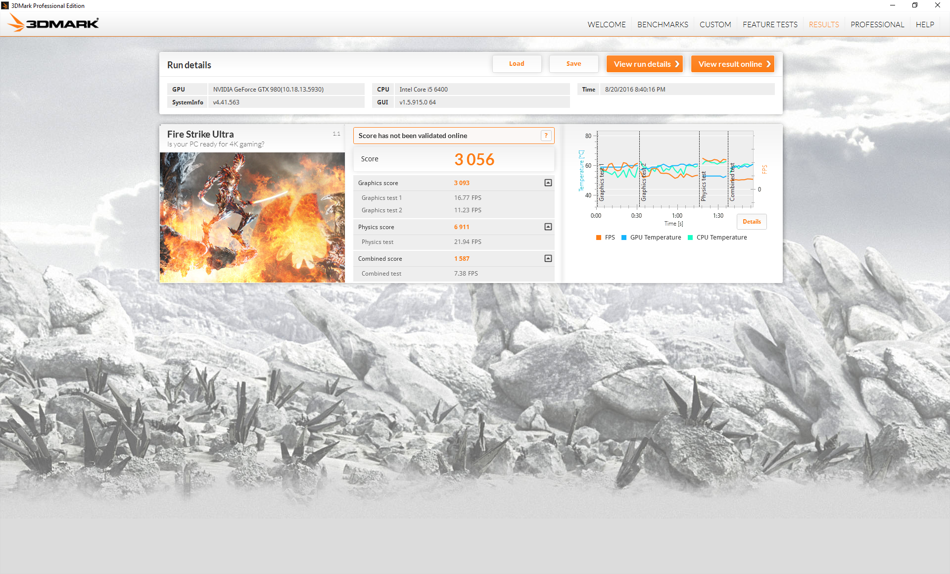
Task: Click the Graphics test 2 11.23 FPS row
Action: (454, 210)
